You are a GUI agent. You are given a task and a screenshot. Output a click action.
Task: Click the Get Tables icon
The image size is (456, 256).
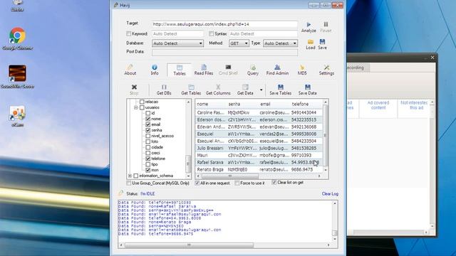[191, 87]
